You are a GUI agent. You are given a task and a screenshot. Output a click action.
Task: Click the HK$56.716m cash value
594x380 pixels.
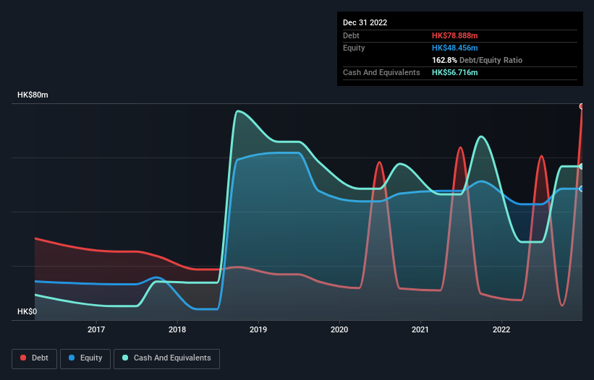(x=454, y=72)
